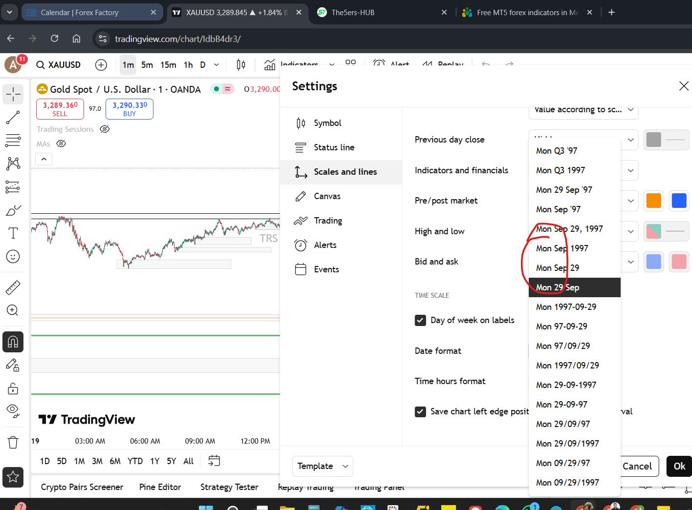This screenshot has height=510, width=692.
Task: Open Strategy Tester panel
Action: [229, 487]
